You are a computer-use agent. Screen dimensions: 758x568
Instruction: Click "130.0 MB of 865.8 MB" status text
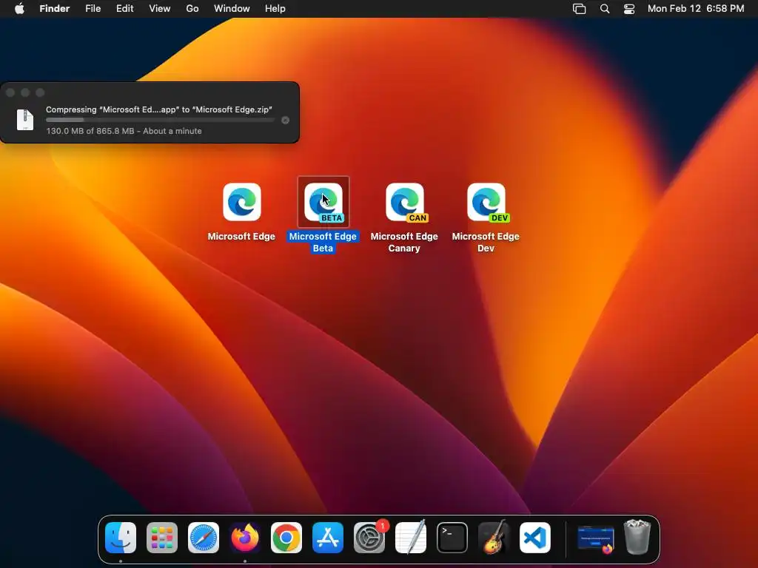(x=90, y=131)
